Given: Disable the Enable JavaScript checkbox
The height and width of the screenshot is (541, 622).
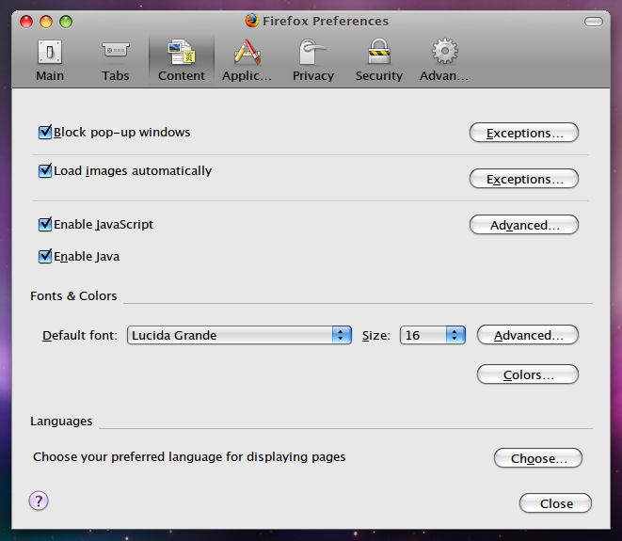Looking at the screenshot, I should point(45,224).
